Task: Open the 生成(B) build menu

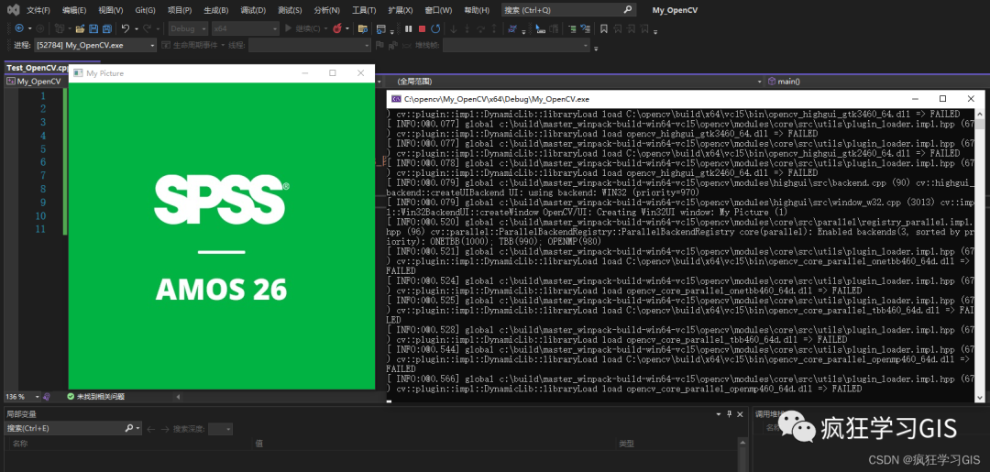Action: point(216,10)
